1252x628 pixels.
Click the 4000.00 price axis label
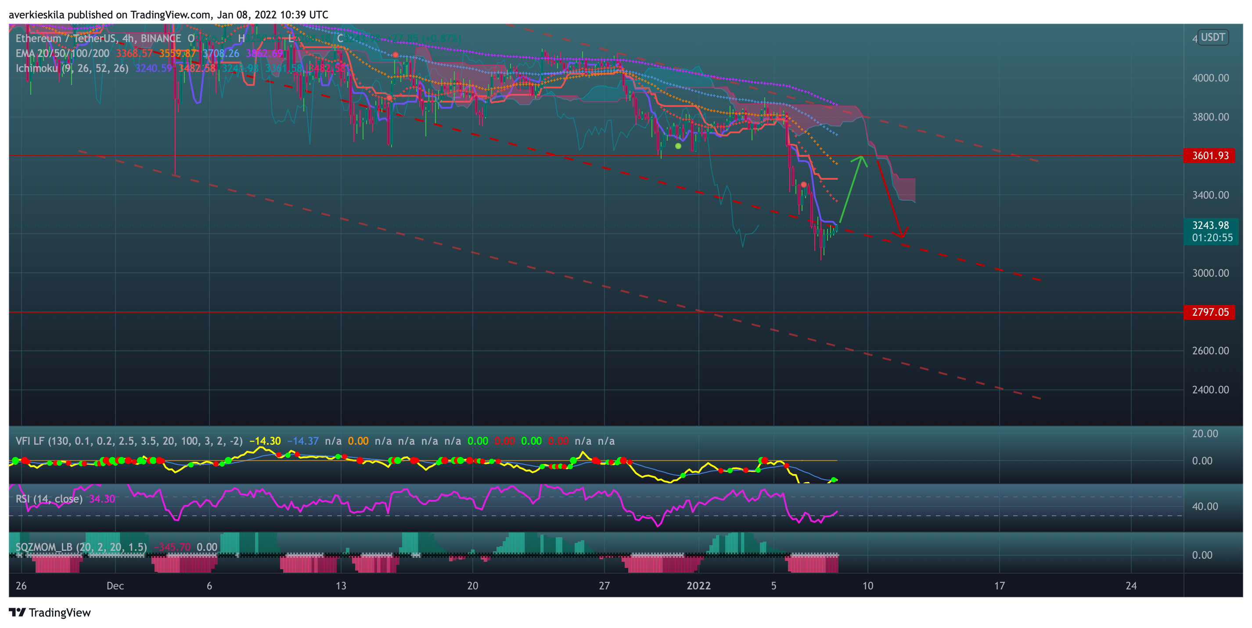(1210, 78)
